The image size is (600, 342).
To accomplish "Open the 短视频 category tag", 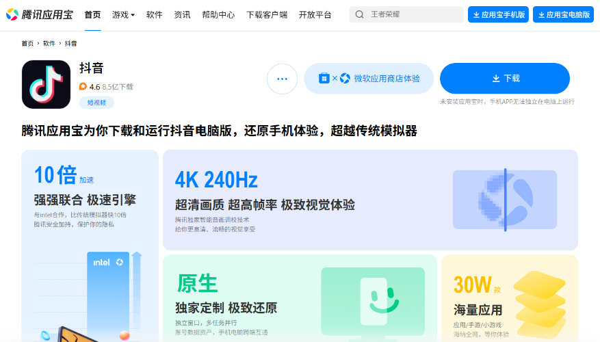I will tap(96, 103).
